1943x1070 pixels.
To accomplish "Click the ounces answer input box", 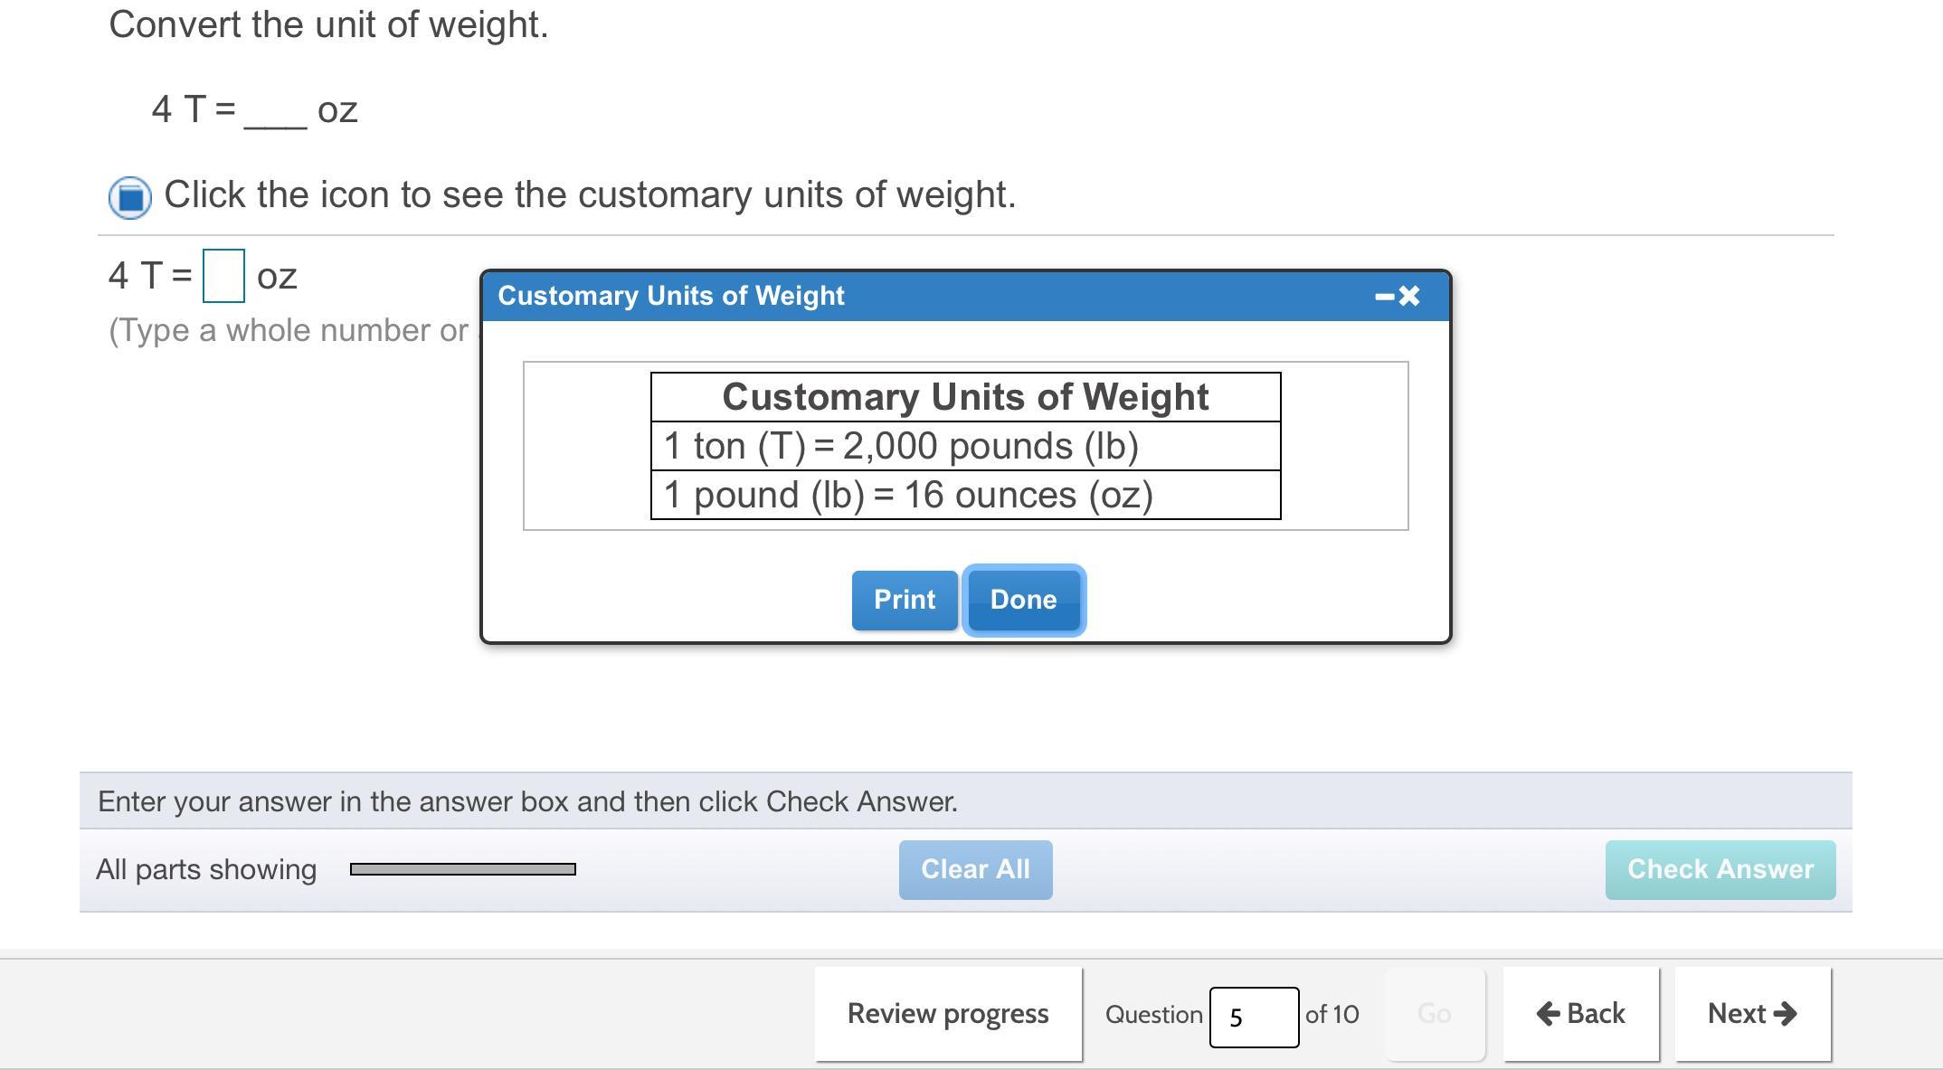I will [223, 276].
